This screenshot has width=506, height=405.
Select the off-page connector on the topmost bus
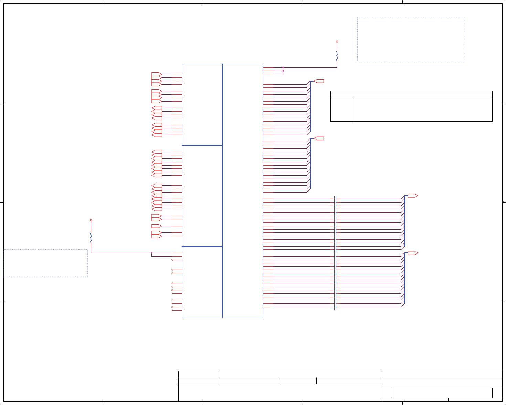pyautogui.click(x=319, y=81)
